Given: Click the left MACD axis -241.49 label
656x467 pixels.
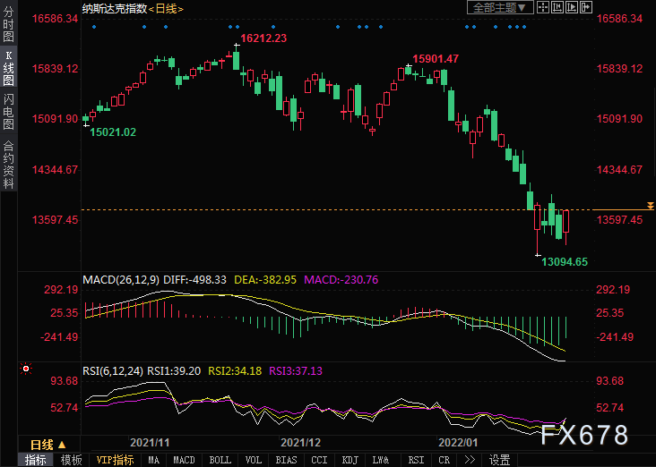Looking at the screenshot, I should pyautogui.click(x=59, y=336).
